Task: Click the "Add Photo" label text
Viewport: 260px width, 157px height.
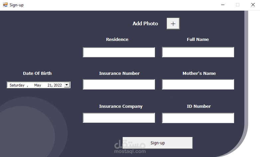Action: coord(145,24)
